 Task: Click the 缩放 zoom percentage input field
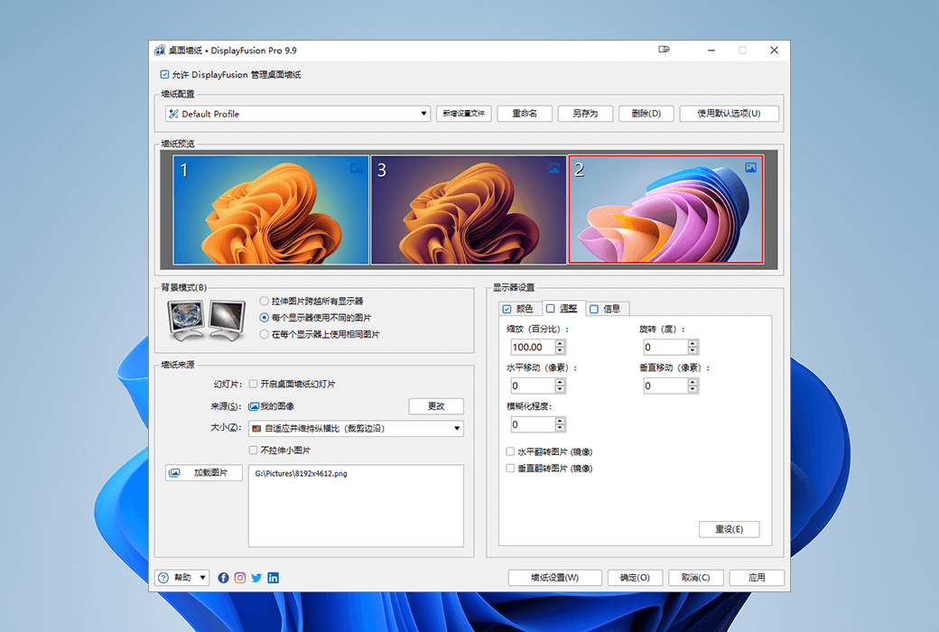pos(533,348)
